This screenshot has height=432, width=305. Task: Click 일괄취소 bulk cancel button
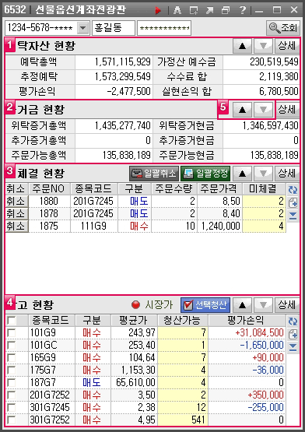tap(154, 174)
